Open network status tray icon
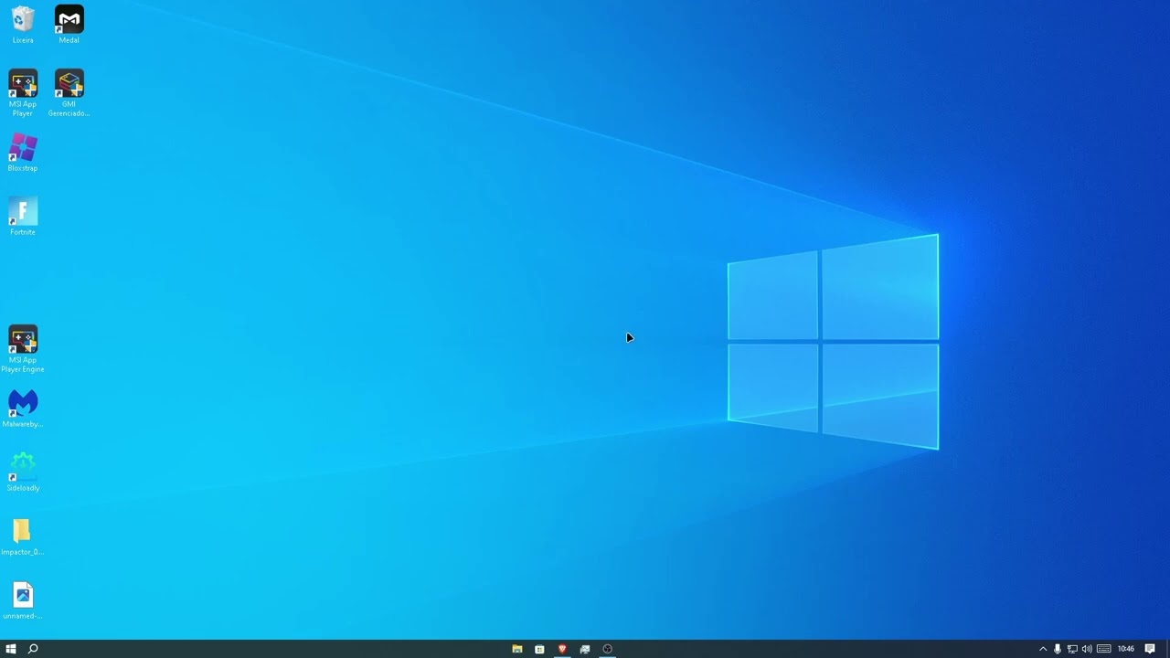The width and height of the screenshot is (1170, 658). click(x=1072, y=649)
